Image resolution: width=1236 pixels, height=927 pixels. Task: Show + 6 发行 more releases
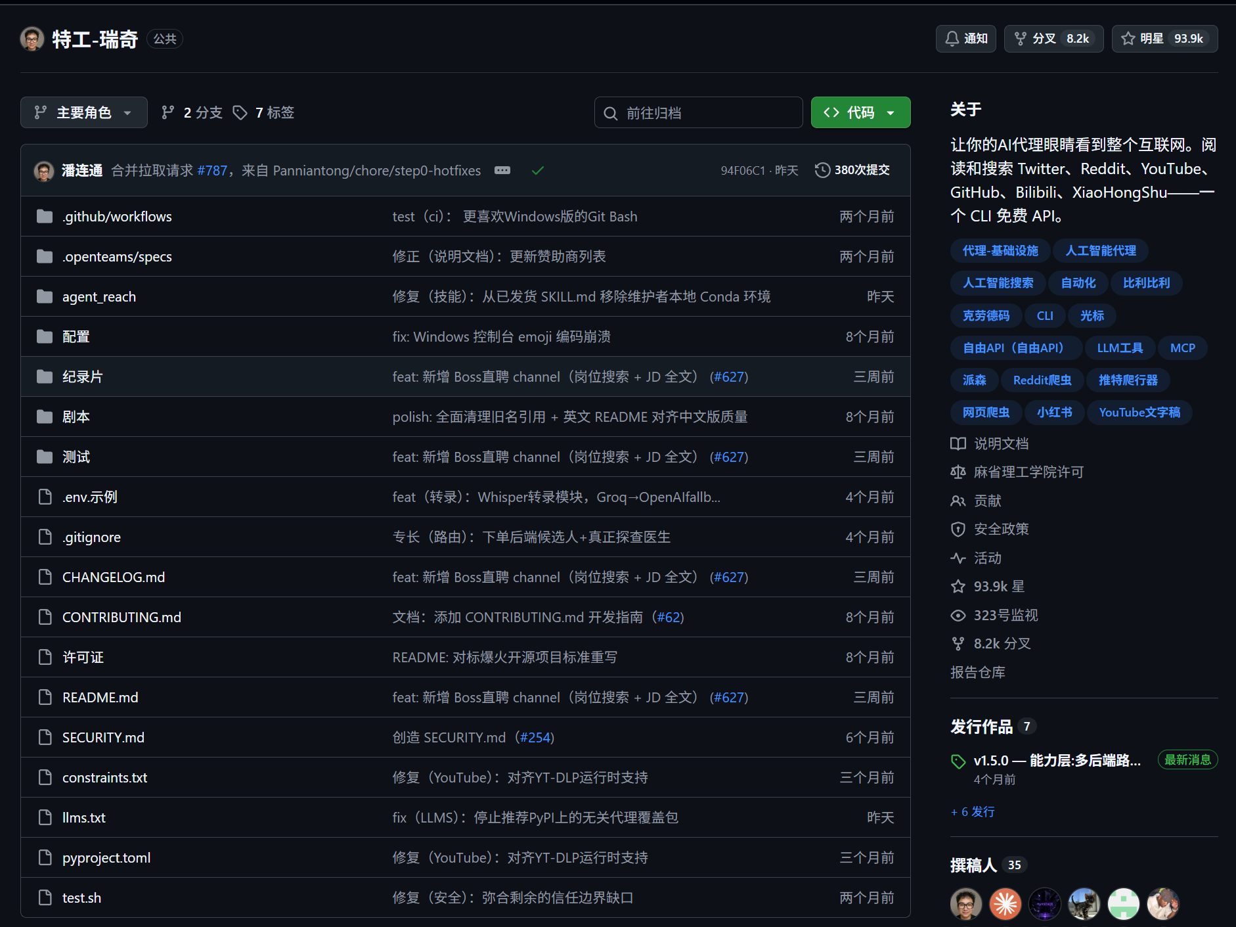(973, 812)
